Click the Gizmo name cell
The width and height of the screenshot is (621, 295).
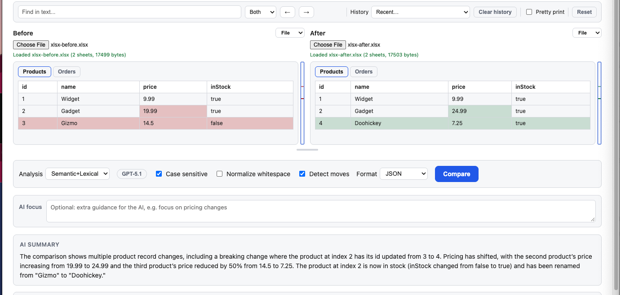click(98, 123)
